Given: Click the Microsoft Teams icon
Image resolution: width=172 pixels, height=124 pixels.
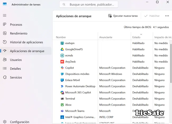Looking at the screenshot, I should click(62, 111).
